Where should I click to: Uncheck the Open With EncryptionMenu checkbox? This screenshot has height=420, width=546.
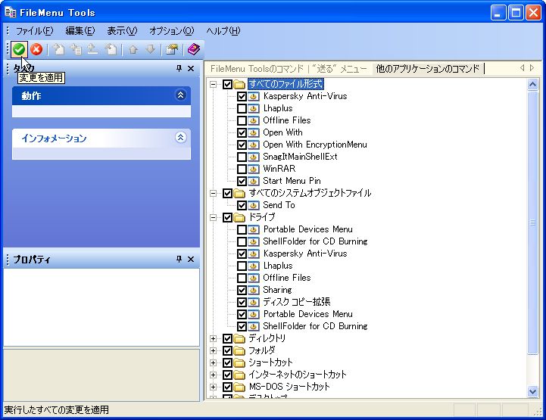point(242,145)
